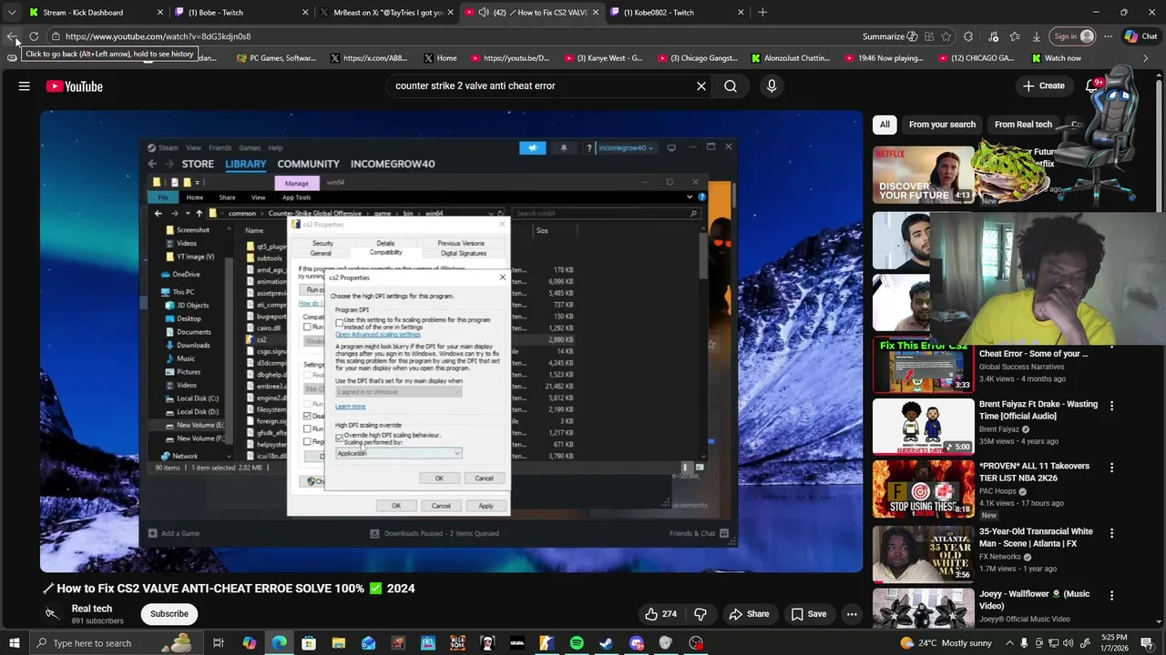Save the video with the Save button

click(808, 614)
